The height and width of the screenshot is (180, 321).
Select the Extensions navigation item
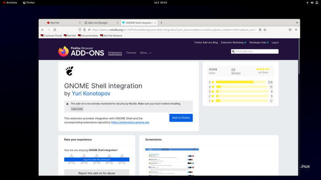click(x=115, y=52)
